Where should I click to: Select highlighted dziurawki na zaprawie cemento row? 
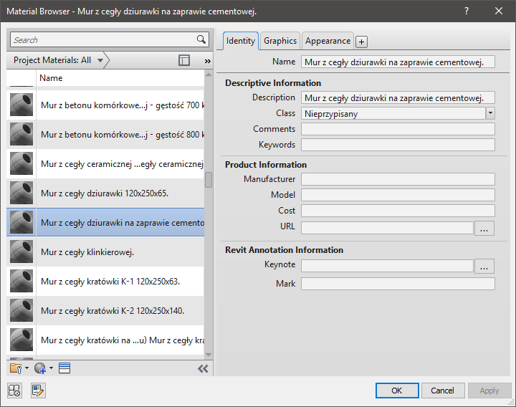tap(105, 222)
